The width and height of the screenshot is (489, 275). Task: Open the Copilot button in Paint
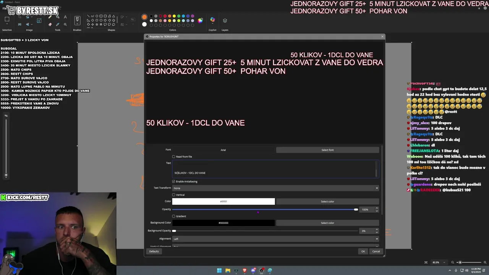pyautogui.click(x=212, y=19)
